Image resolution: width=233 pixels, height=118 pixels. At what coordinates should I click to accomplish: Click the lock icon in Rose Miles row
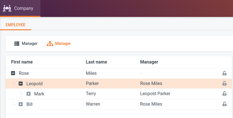pyautogui.click(x=224, y=73)
